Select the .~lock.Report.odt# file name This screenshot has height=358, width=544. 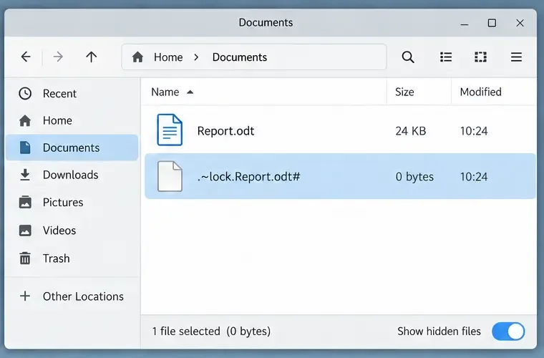(x=249, y=177)
